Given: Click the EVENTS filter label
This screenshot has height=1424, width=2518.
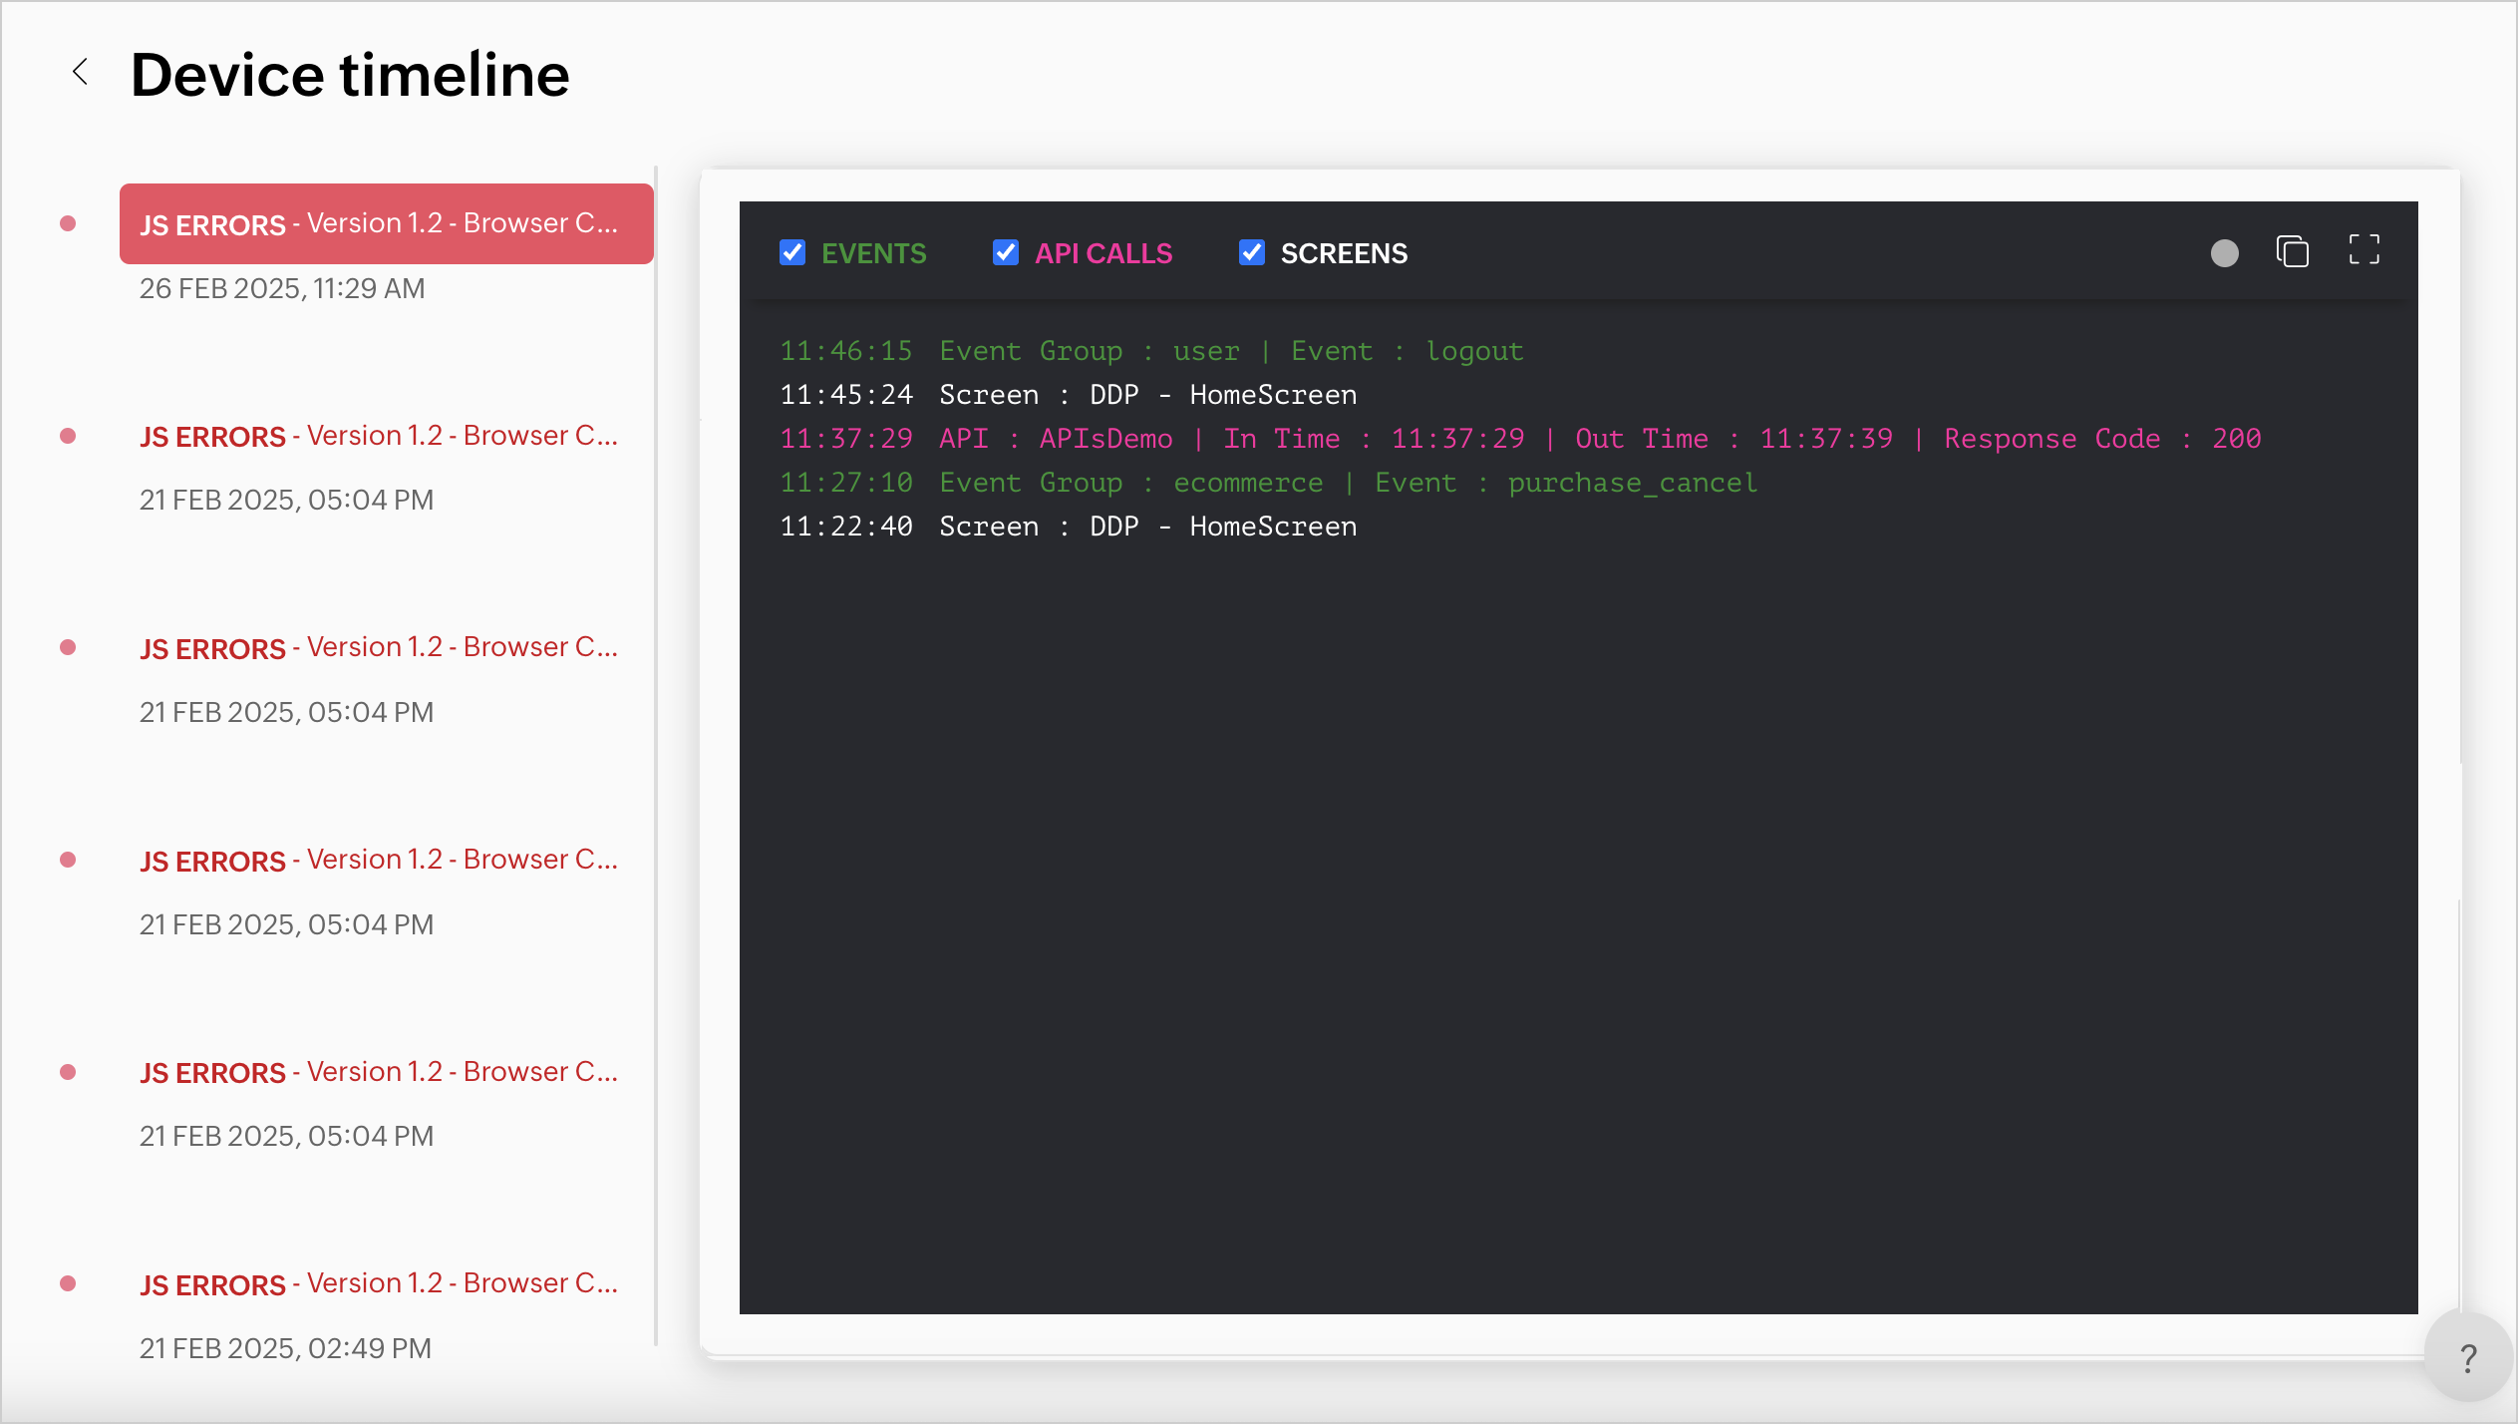Looking at the screenshot, I should click(x=873, y=253).
